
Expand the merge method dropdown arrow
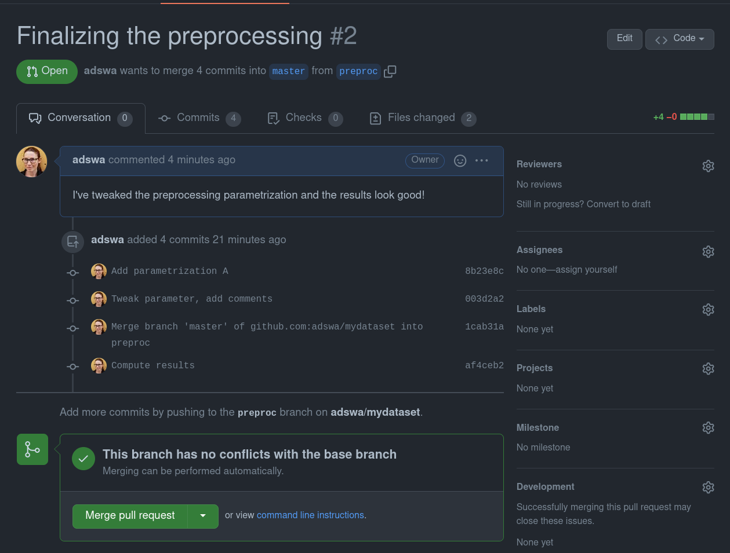click(203, 516)
